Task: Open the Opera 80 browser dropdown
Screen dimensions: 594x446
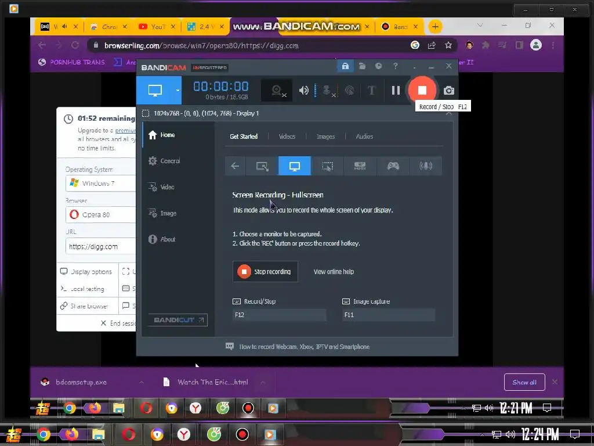Action: (101, 215)
